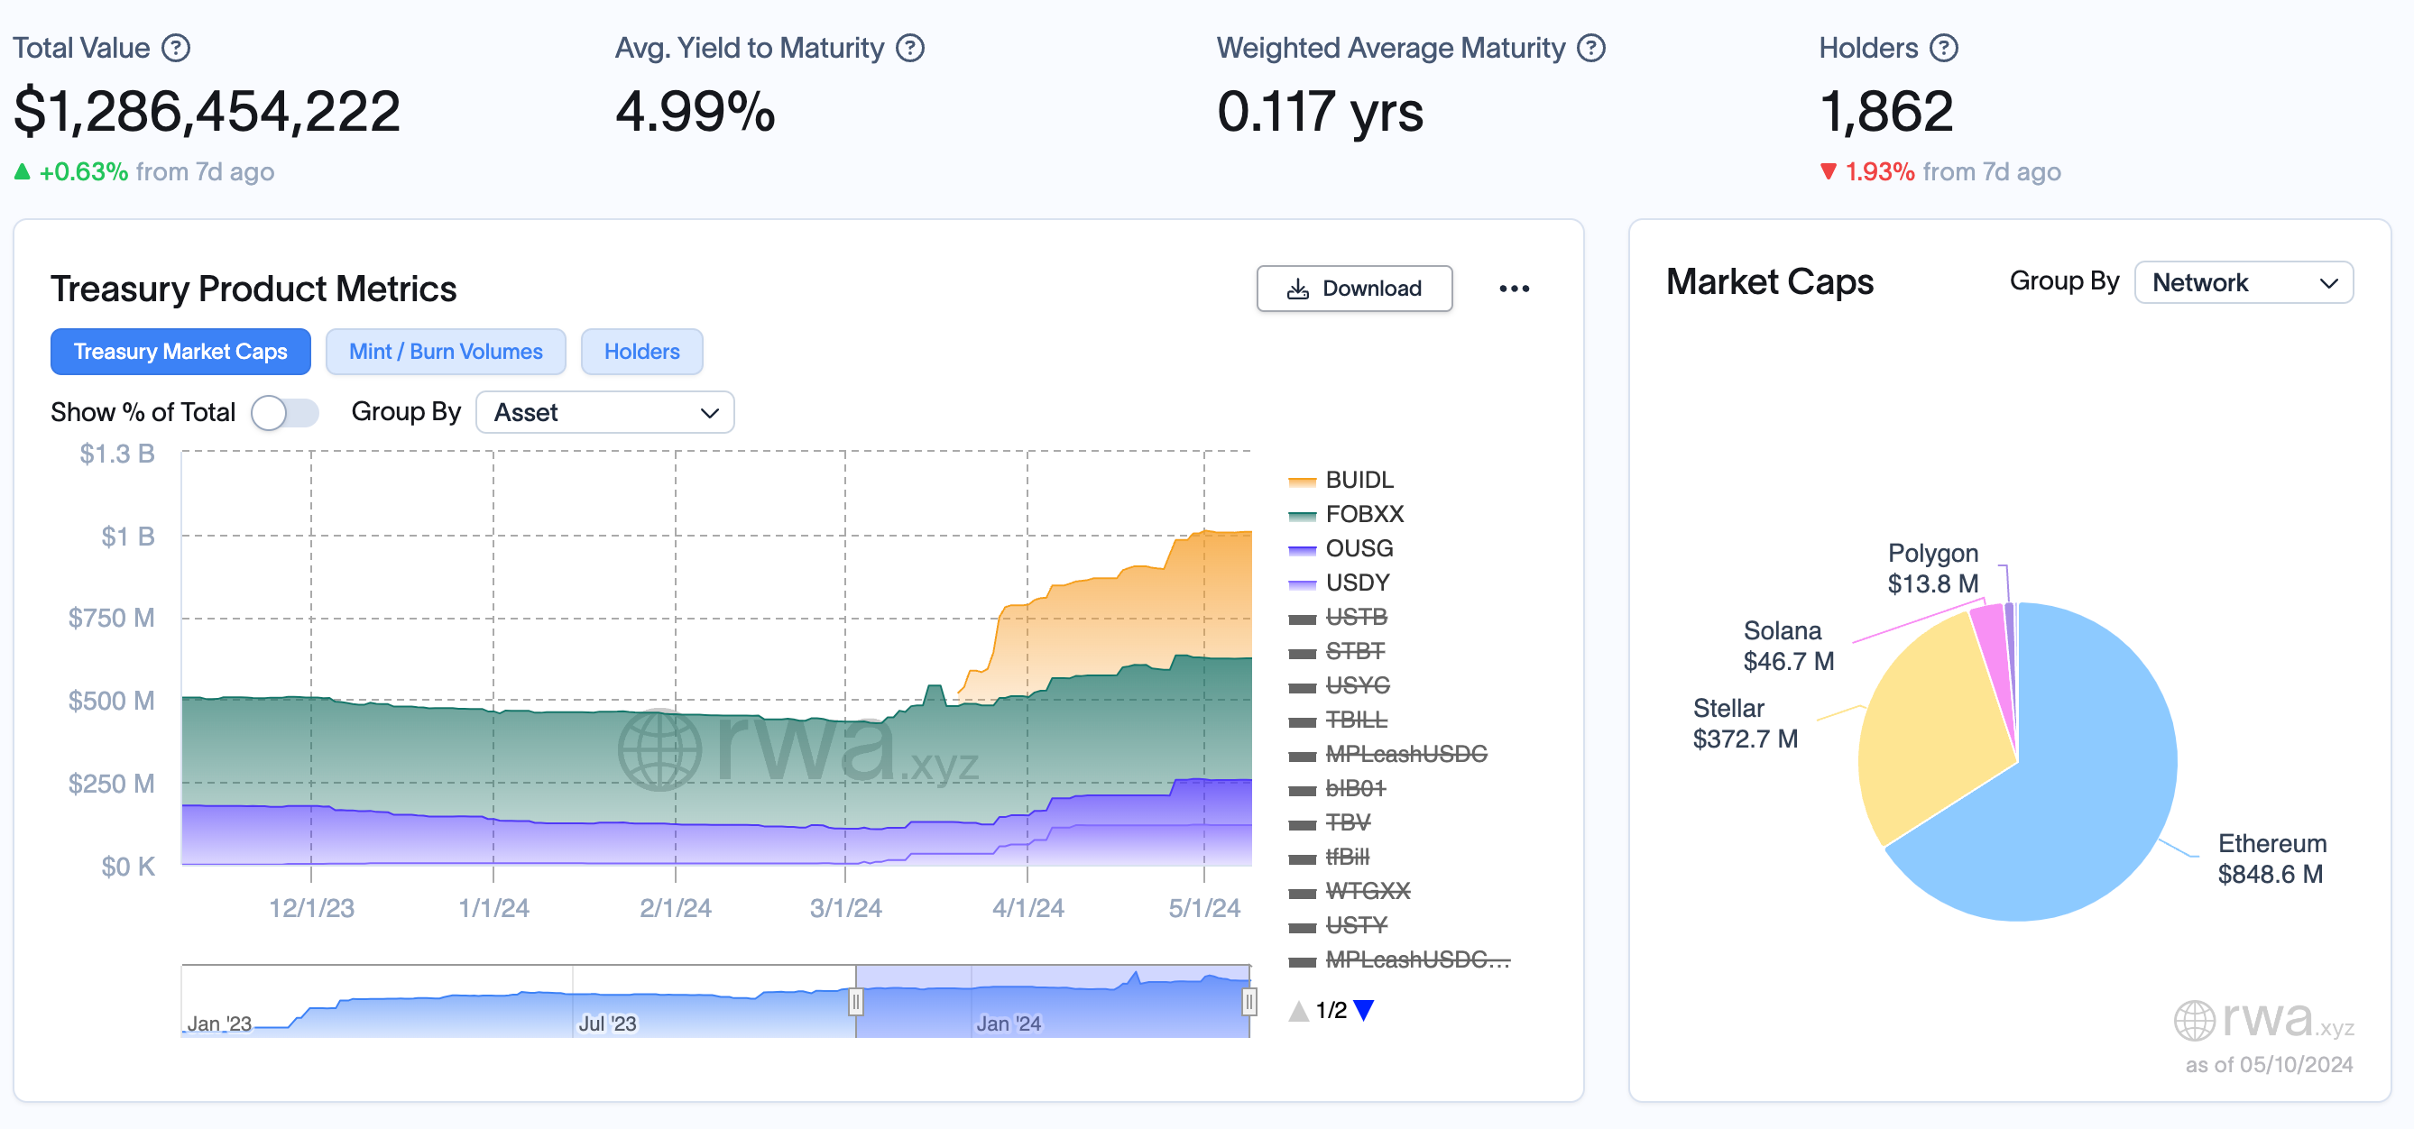
Task: Click left handle of timeline range selector
Action: (x=855, y=1002)
